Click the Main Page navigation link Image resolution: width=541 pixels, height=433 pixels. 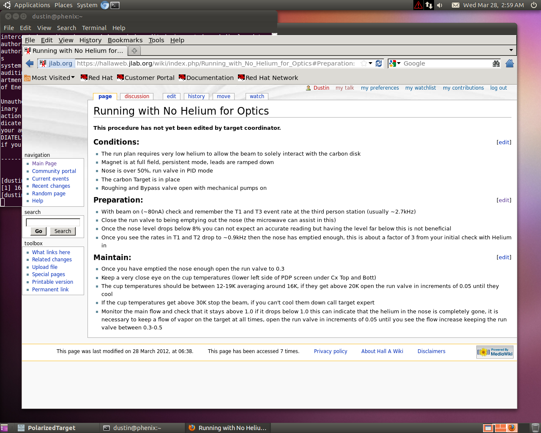(44, 164)
